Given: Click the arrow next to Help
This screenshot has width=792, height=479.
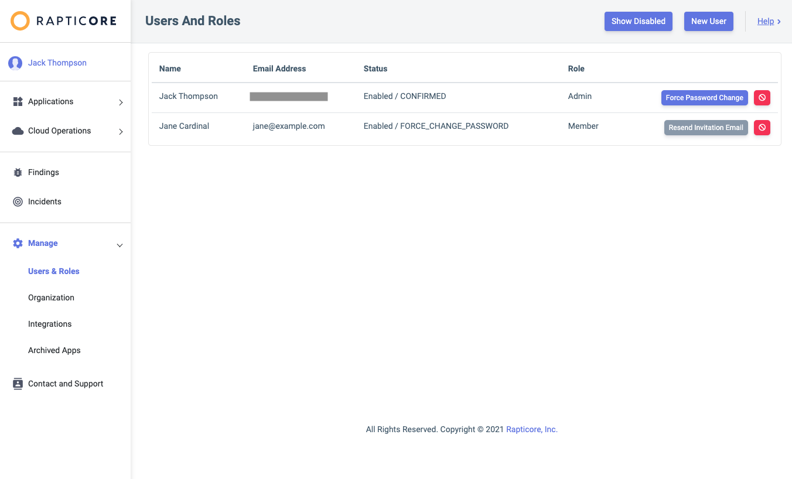Looking at the screenshot, I should [x=779, y=22].
